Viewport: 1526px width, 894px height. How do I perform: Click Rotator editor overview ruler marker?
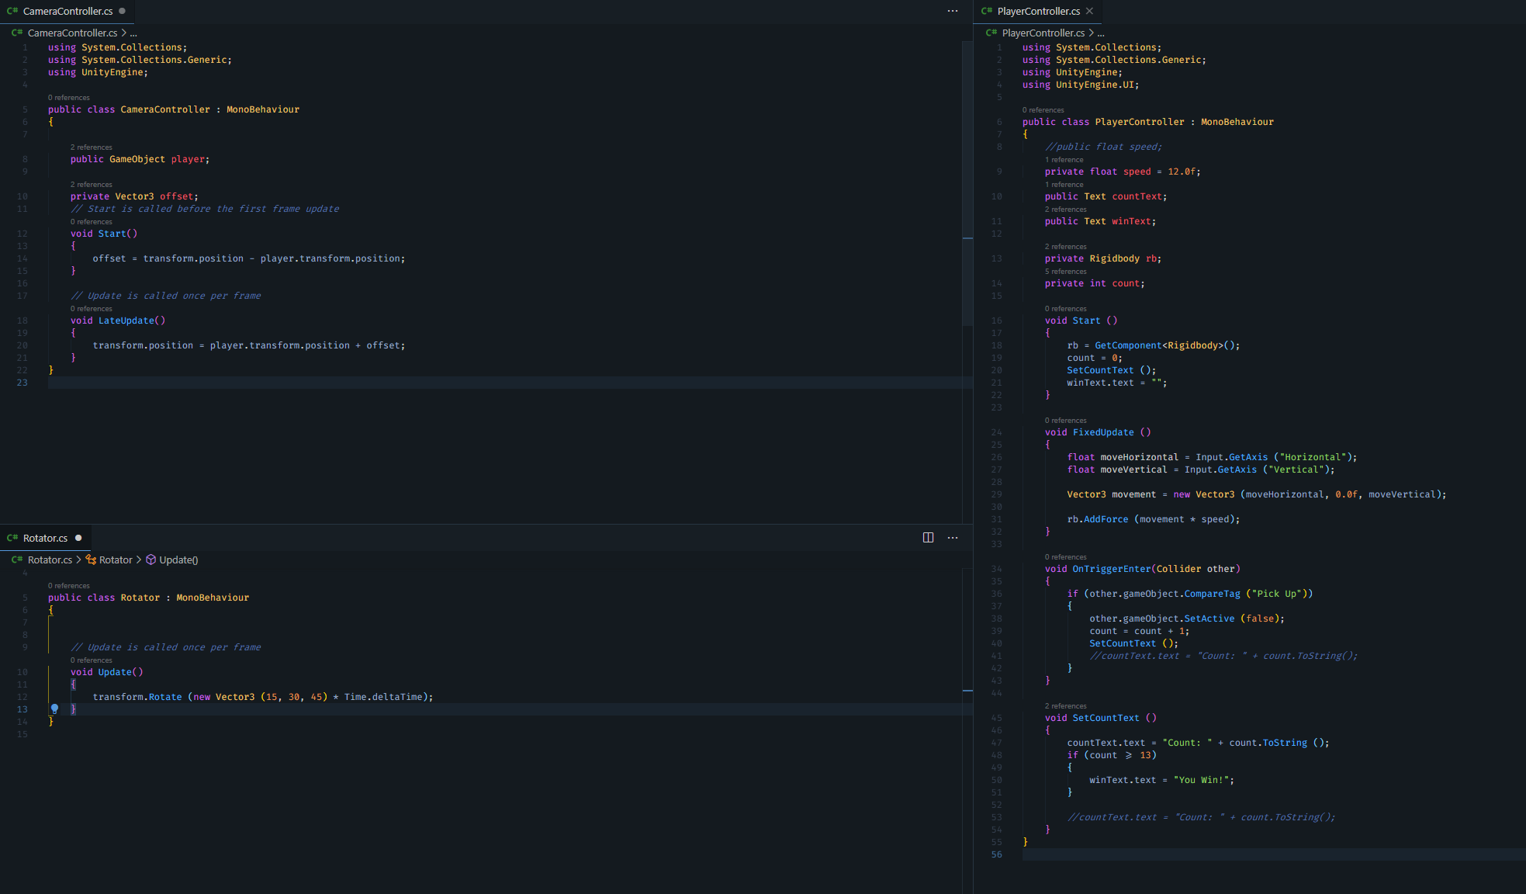[x=967, y=690]
